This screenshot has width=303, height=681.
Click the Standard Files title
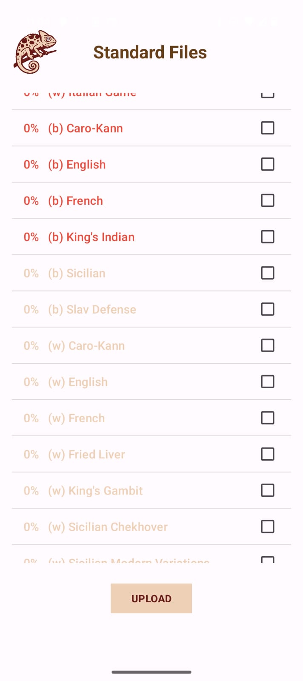pos(150,52)
